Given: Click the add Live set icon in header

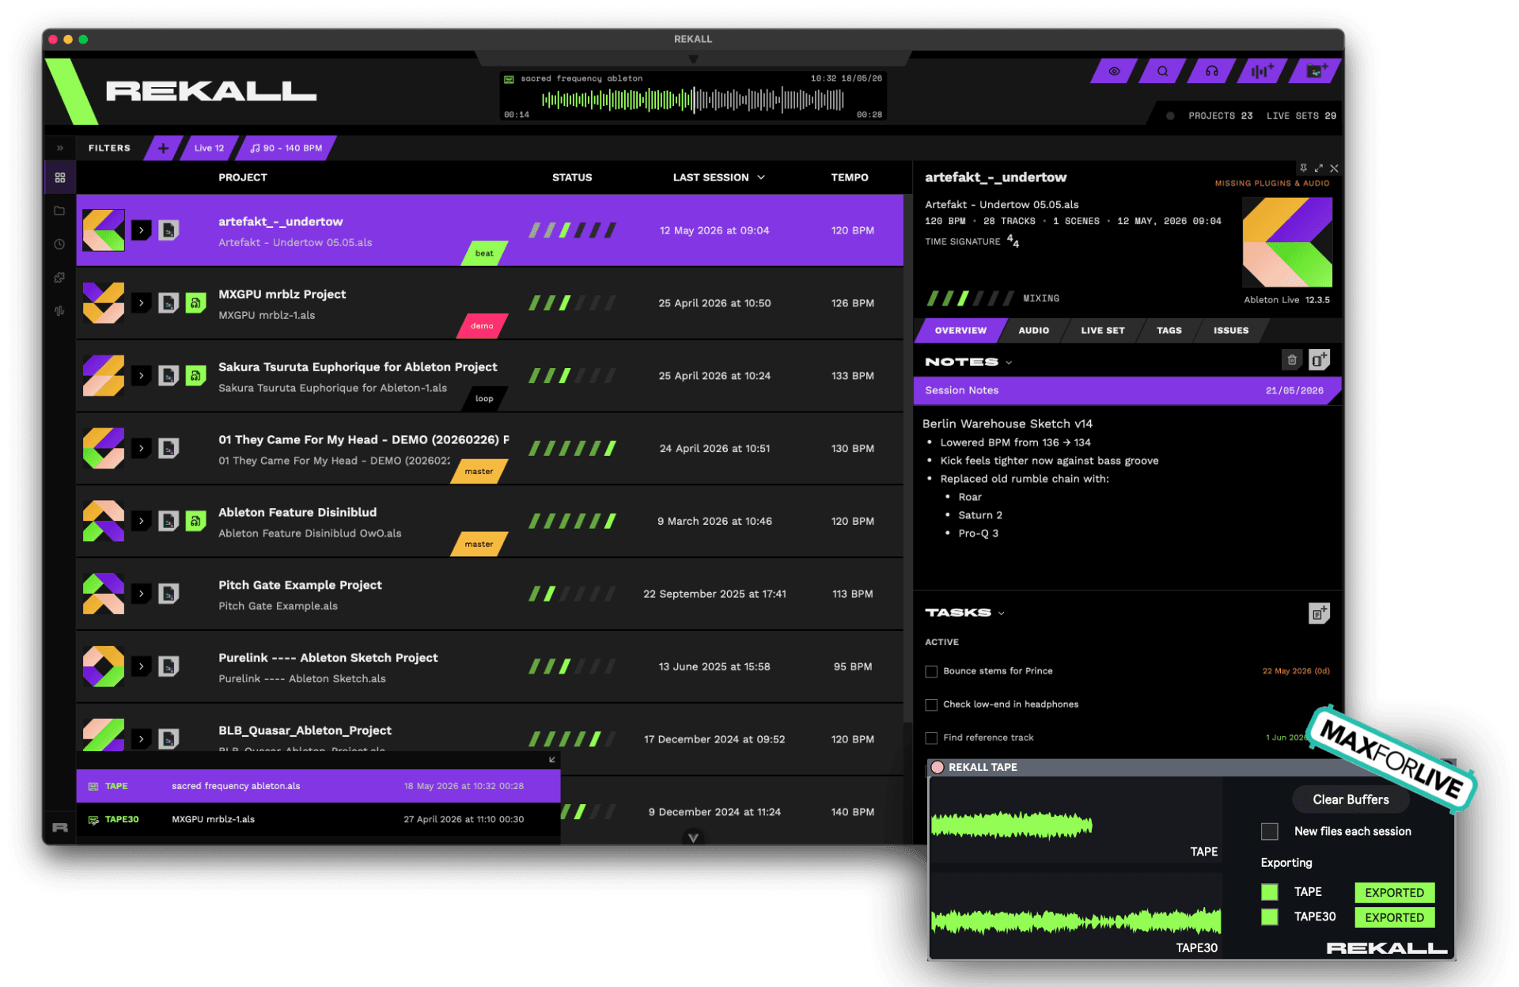Looking at the screenshot, I should click(x=1315, y=71).
